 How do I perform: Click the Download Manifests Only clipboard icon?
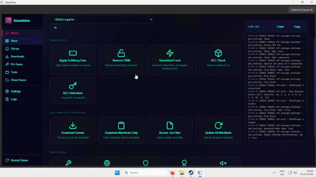coord(121,125)
